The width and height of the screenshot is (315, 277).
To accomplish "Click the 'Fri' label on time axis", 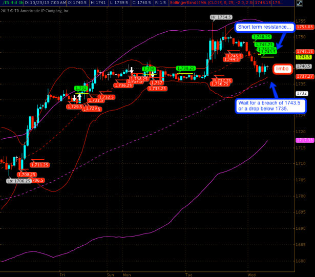I will tap(61, 275).
